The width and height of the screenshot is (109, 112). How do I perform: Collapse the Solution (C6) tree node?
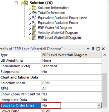coord(16,3)
